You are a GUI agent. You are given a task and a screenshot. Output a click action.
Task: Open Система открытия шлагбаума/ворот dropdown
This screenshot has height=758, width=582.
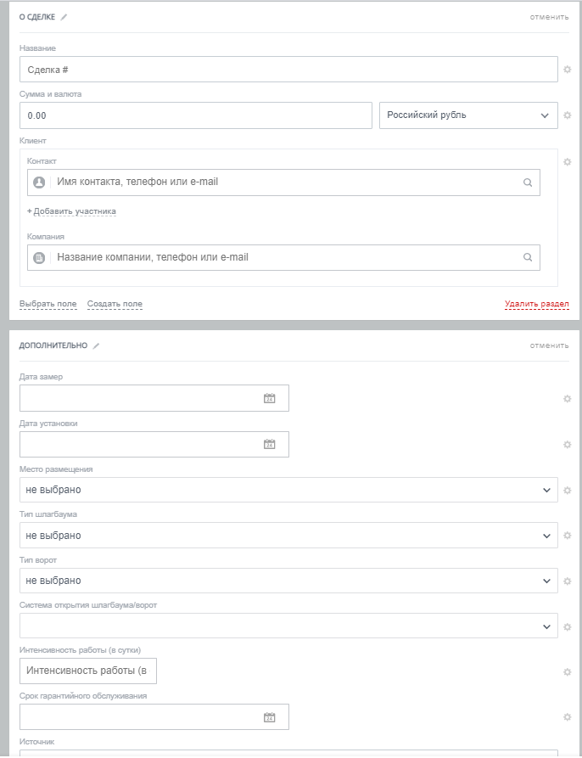[288, 626]
